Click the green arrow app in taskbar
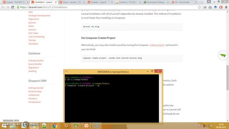The image size is (229, 129). click(x=76, y=126)
